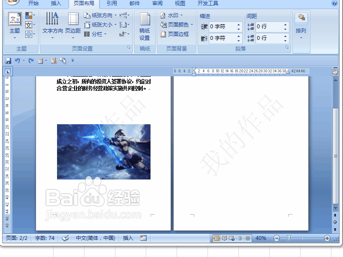The width and height of the screenshot is (343, 257).
Task: Click Undo icon
Action: (x=18, y=61)
